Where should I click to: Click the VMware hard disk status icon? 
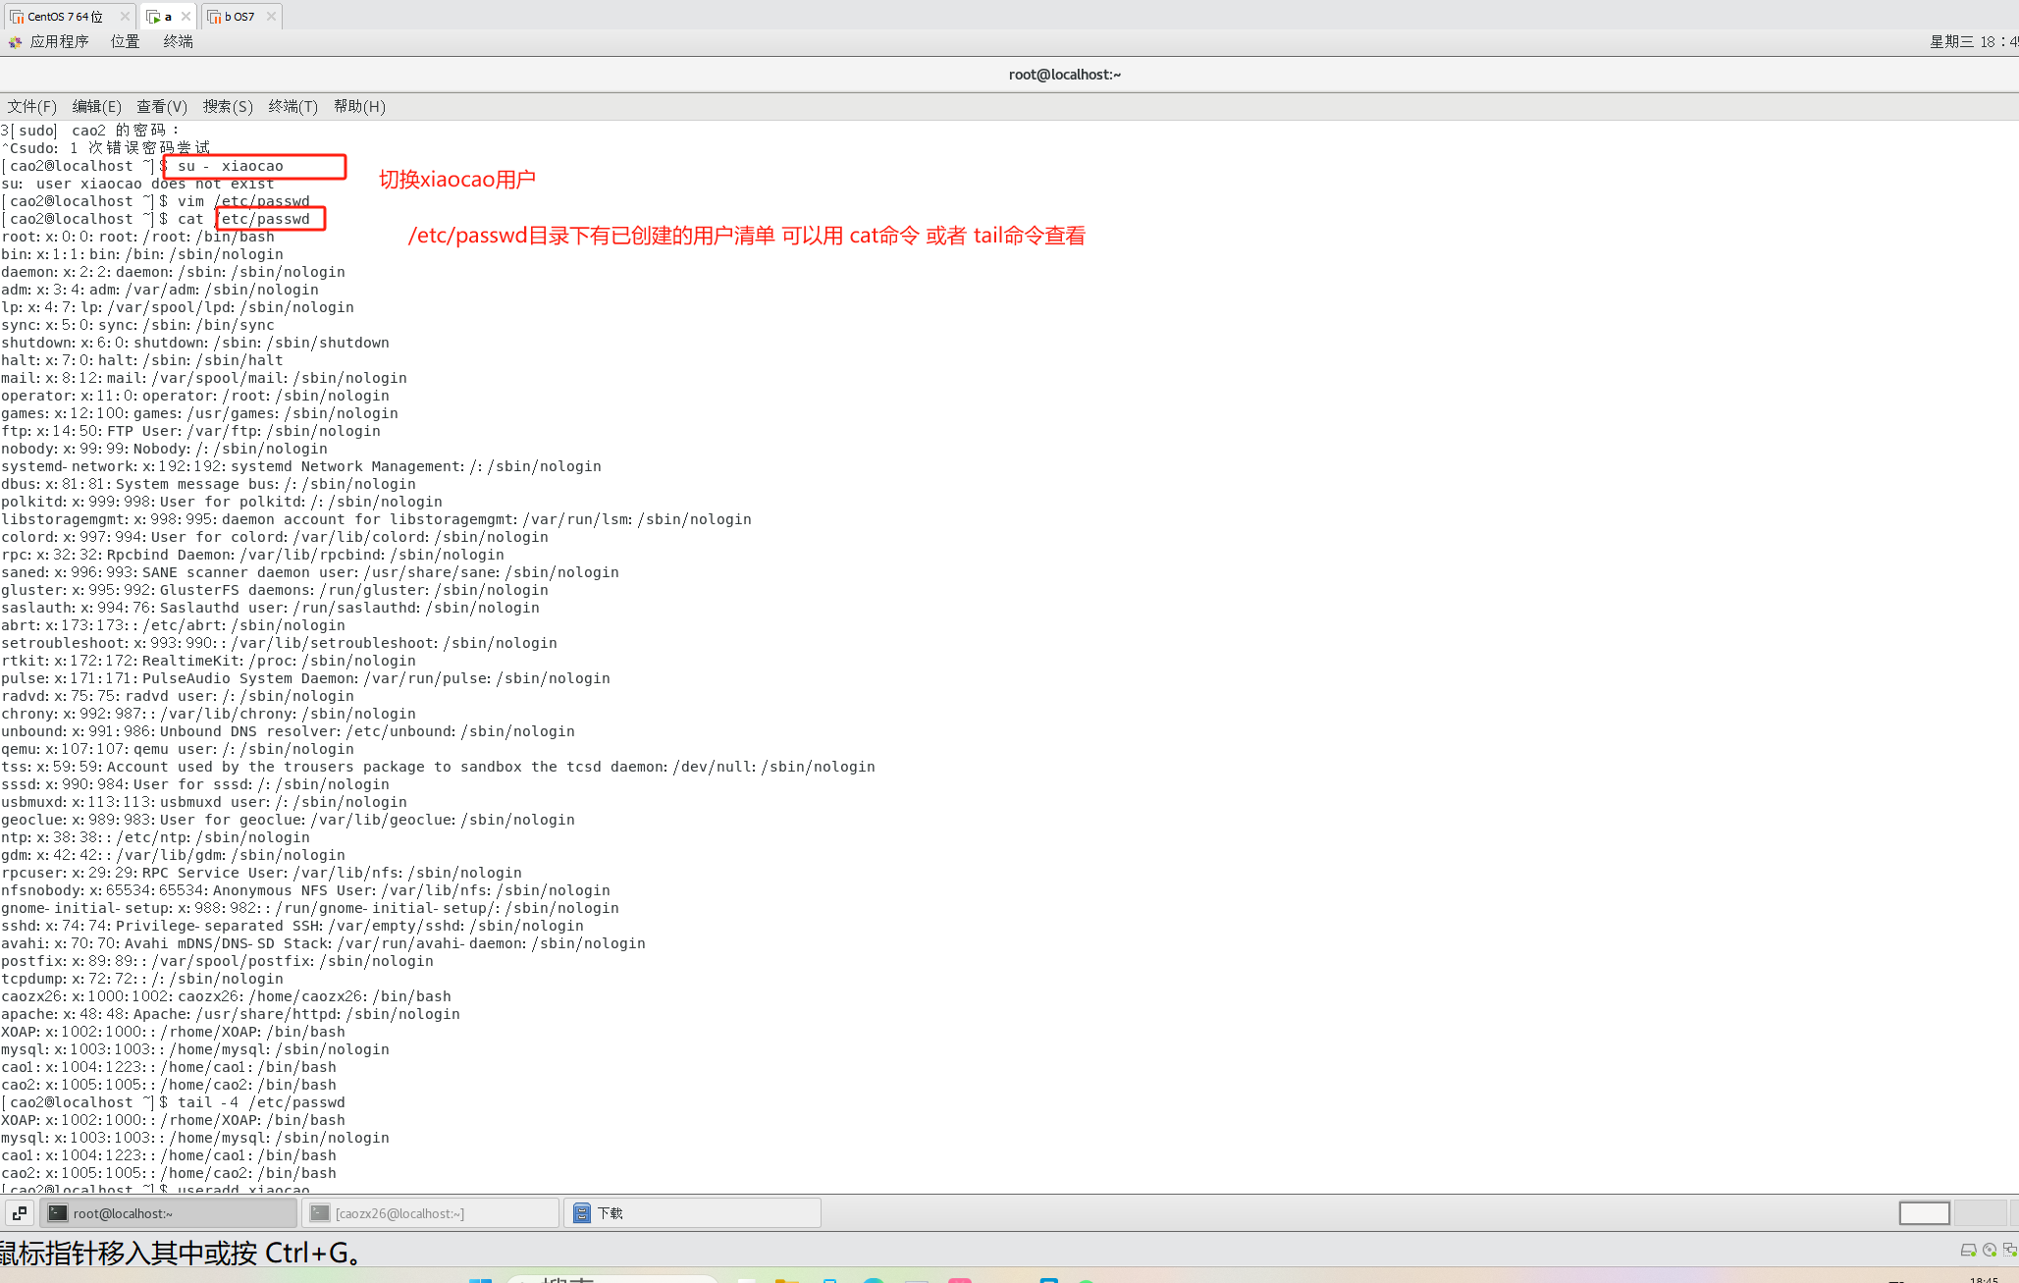1968,1250
